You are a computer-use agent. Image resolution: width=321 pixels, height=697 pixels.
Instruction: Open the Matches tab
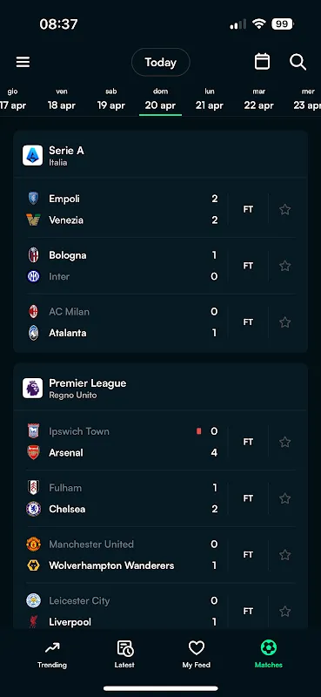269,654
